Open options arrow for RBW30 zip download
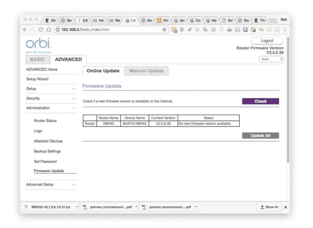Viewport: 313px width, 228px height. point(77,207)
